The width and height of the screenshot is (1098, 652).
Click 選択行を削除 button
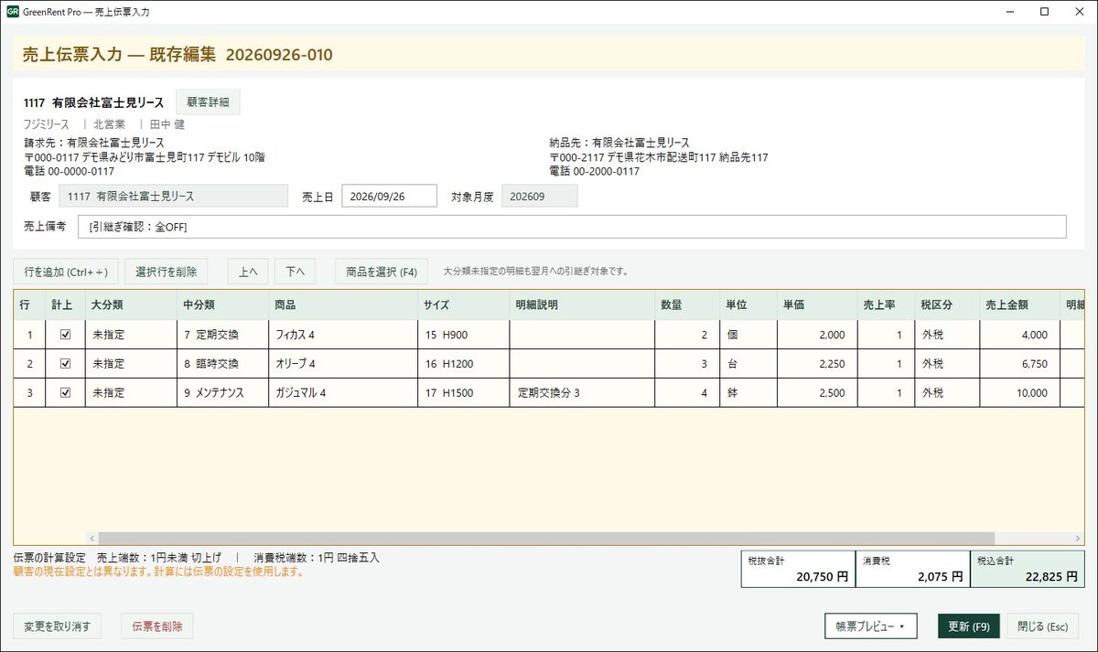click(166, 272)
